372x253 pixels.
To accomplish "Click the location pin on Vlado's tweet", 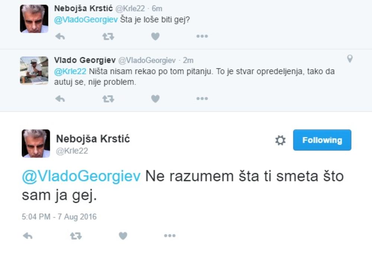I will tap(350, 59).
